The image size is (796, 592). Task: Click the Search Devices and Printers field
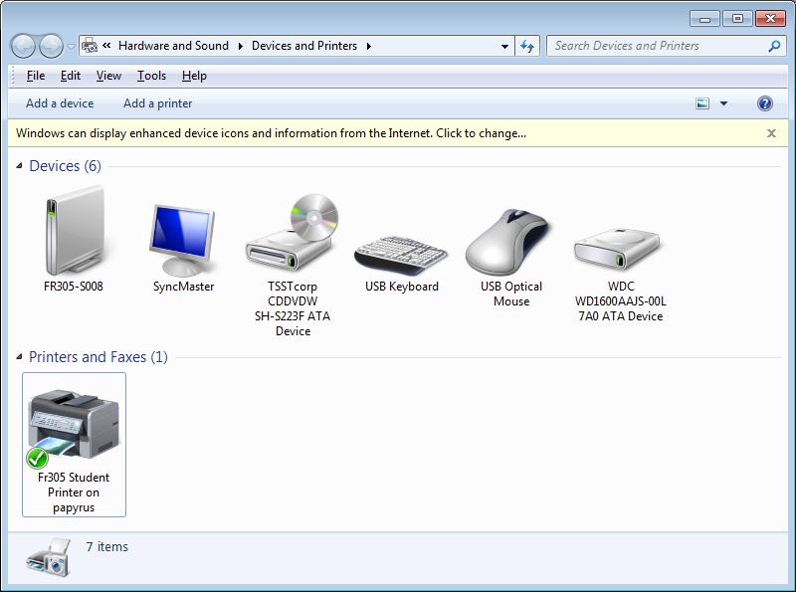[657, 46]
